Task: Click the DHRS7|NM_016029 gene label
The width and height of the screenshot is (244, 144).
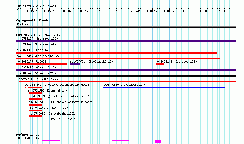Action: pos(29,138)
